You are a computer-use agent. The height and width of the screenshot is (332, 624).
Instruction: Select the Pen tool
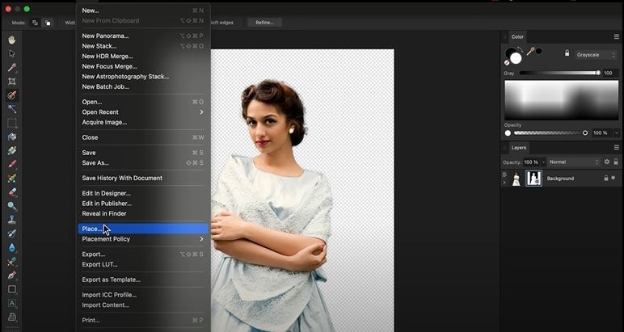pos(12,275)
